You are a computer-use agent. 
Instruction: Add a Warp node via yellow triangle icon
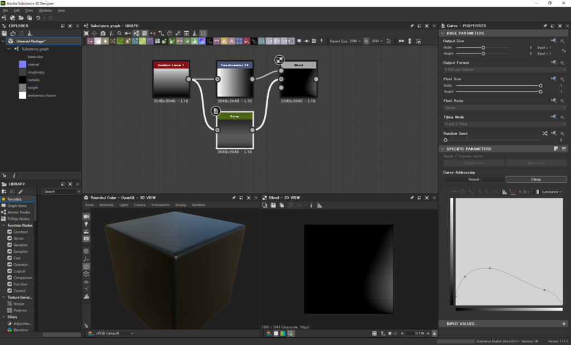pyautogui.click(x=224, y=41)
